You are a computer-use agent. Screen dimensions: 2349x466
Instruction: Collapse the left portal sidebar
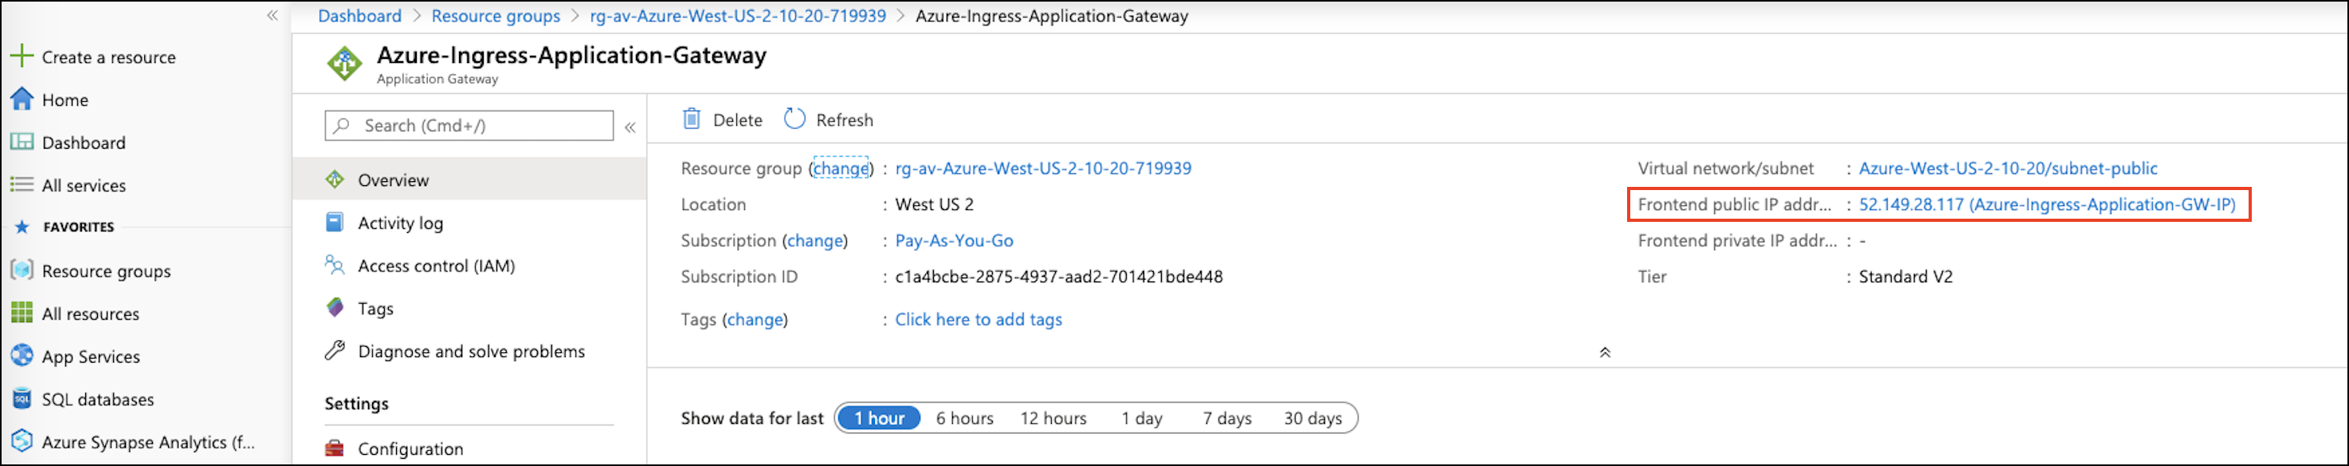272,15
